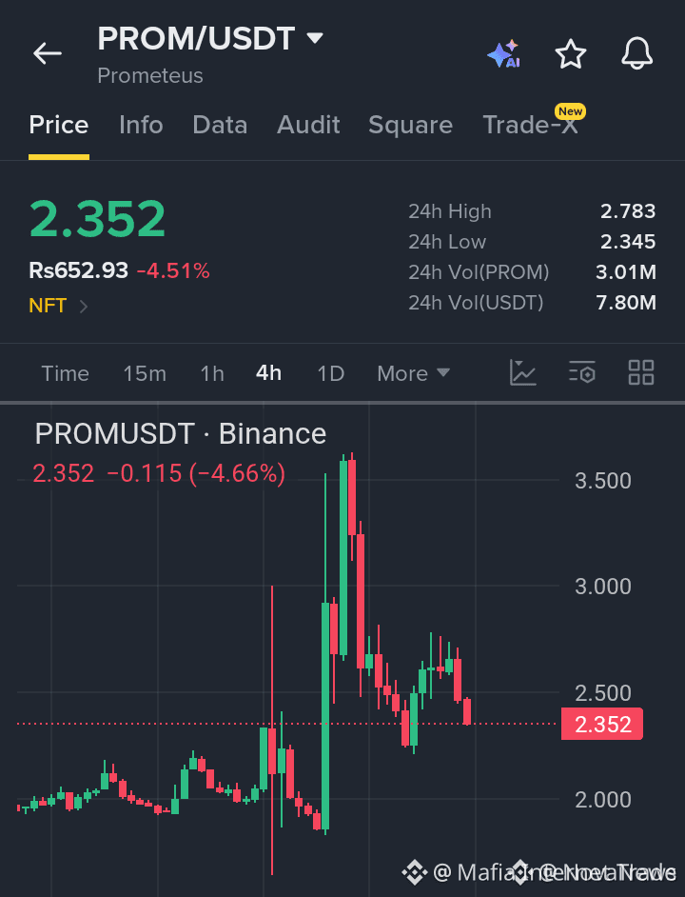The height and width of the screenshot is (897, 685).
Task: Open the Data tab
Action: 220,125
